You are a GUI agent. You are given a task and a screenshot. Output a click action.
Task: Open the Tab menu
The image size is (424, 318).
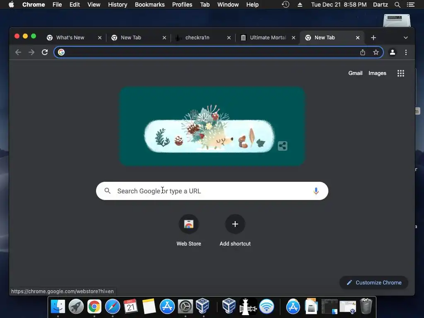point(205,5)
